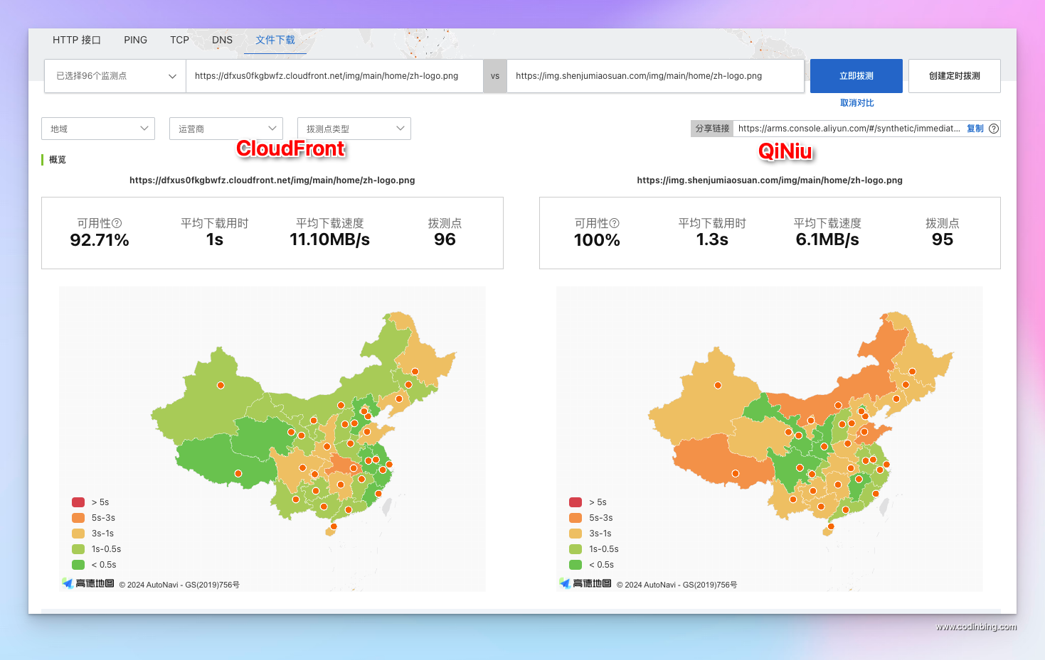Open the 运营商 filter dropdown
This screenshot has height=660, width=1045.
click(x=226, y=129)
